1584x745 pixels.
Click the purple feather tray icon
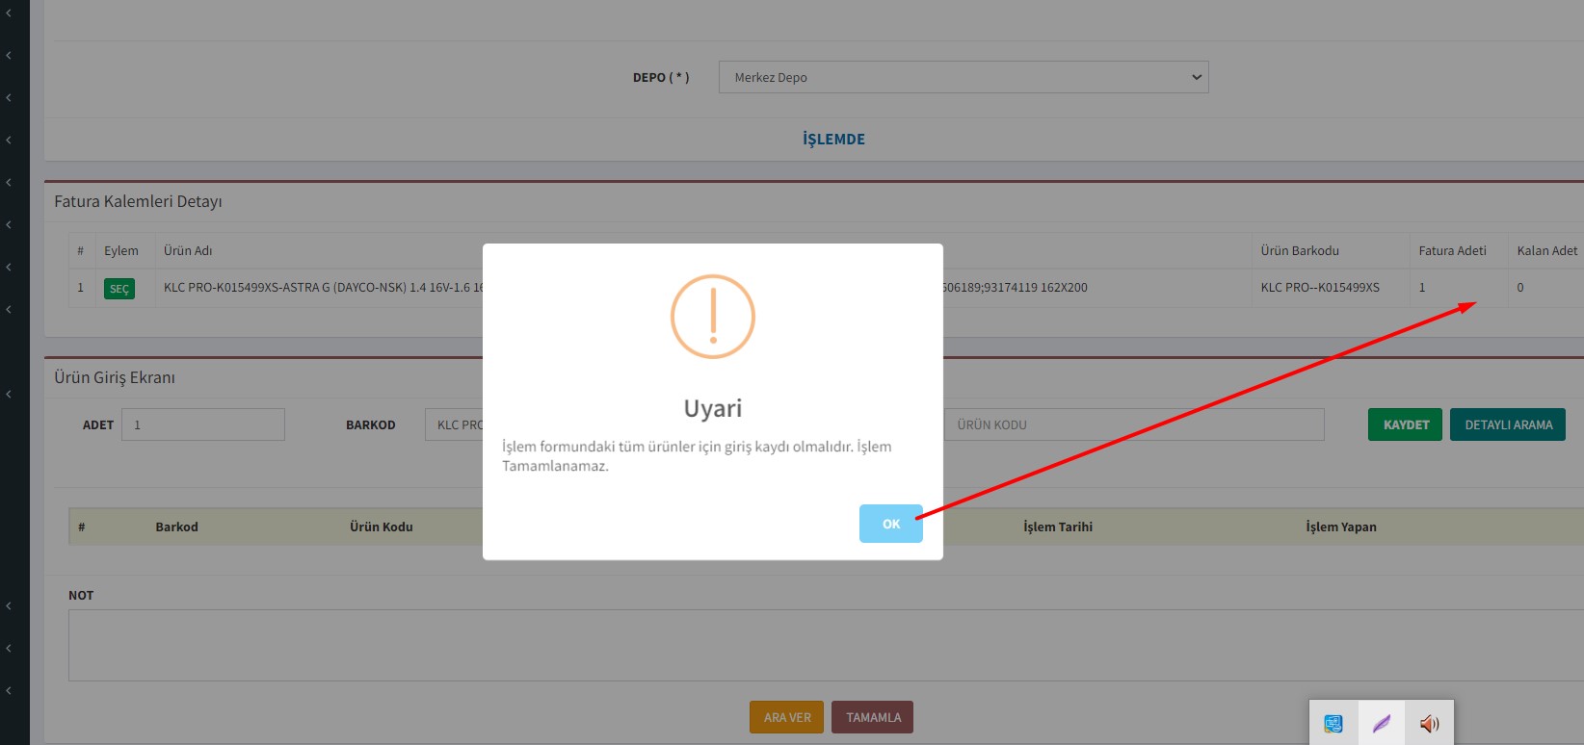click(x=1381, y=723)
